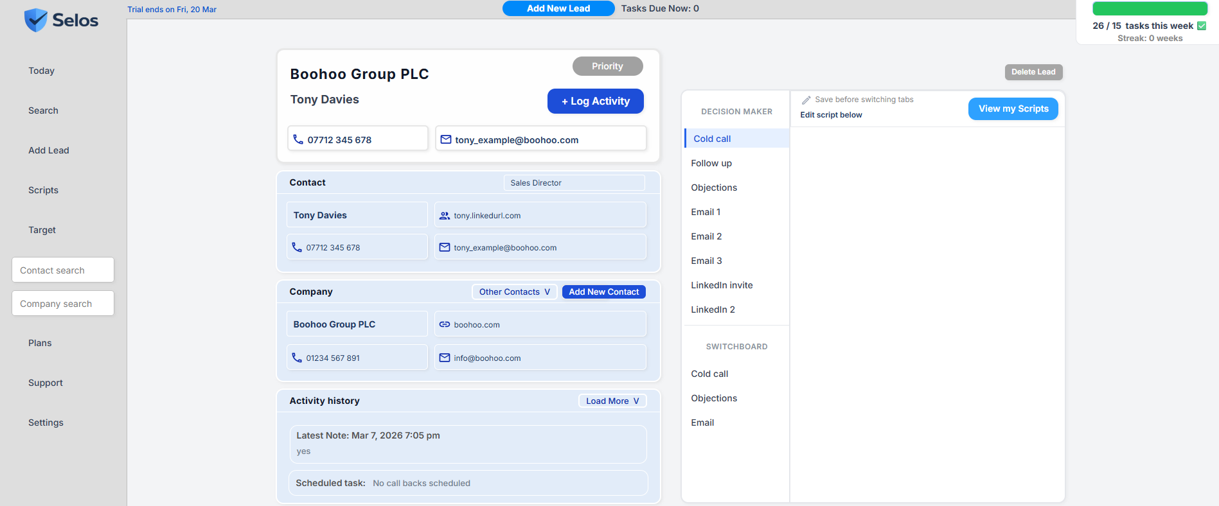Click the + Log Activity button

point(596,101)
